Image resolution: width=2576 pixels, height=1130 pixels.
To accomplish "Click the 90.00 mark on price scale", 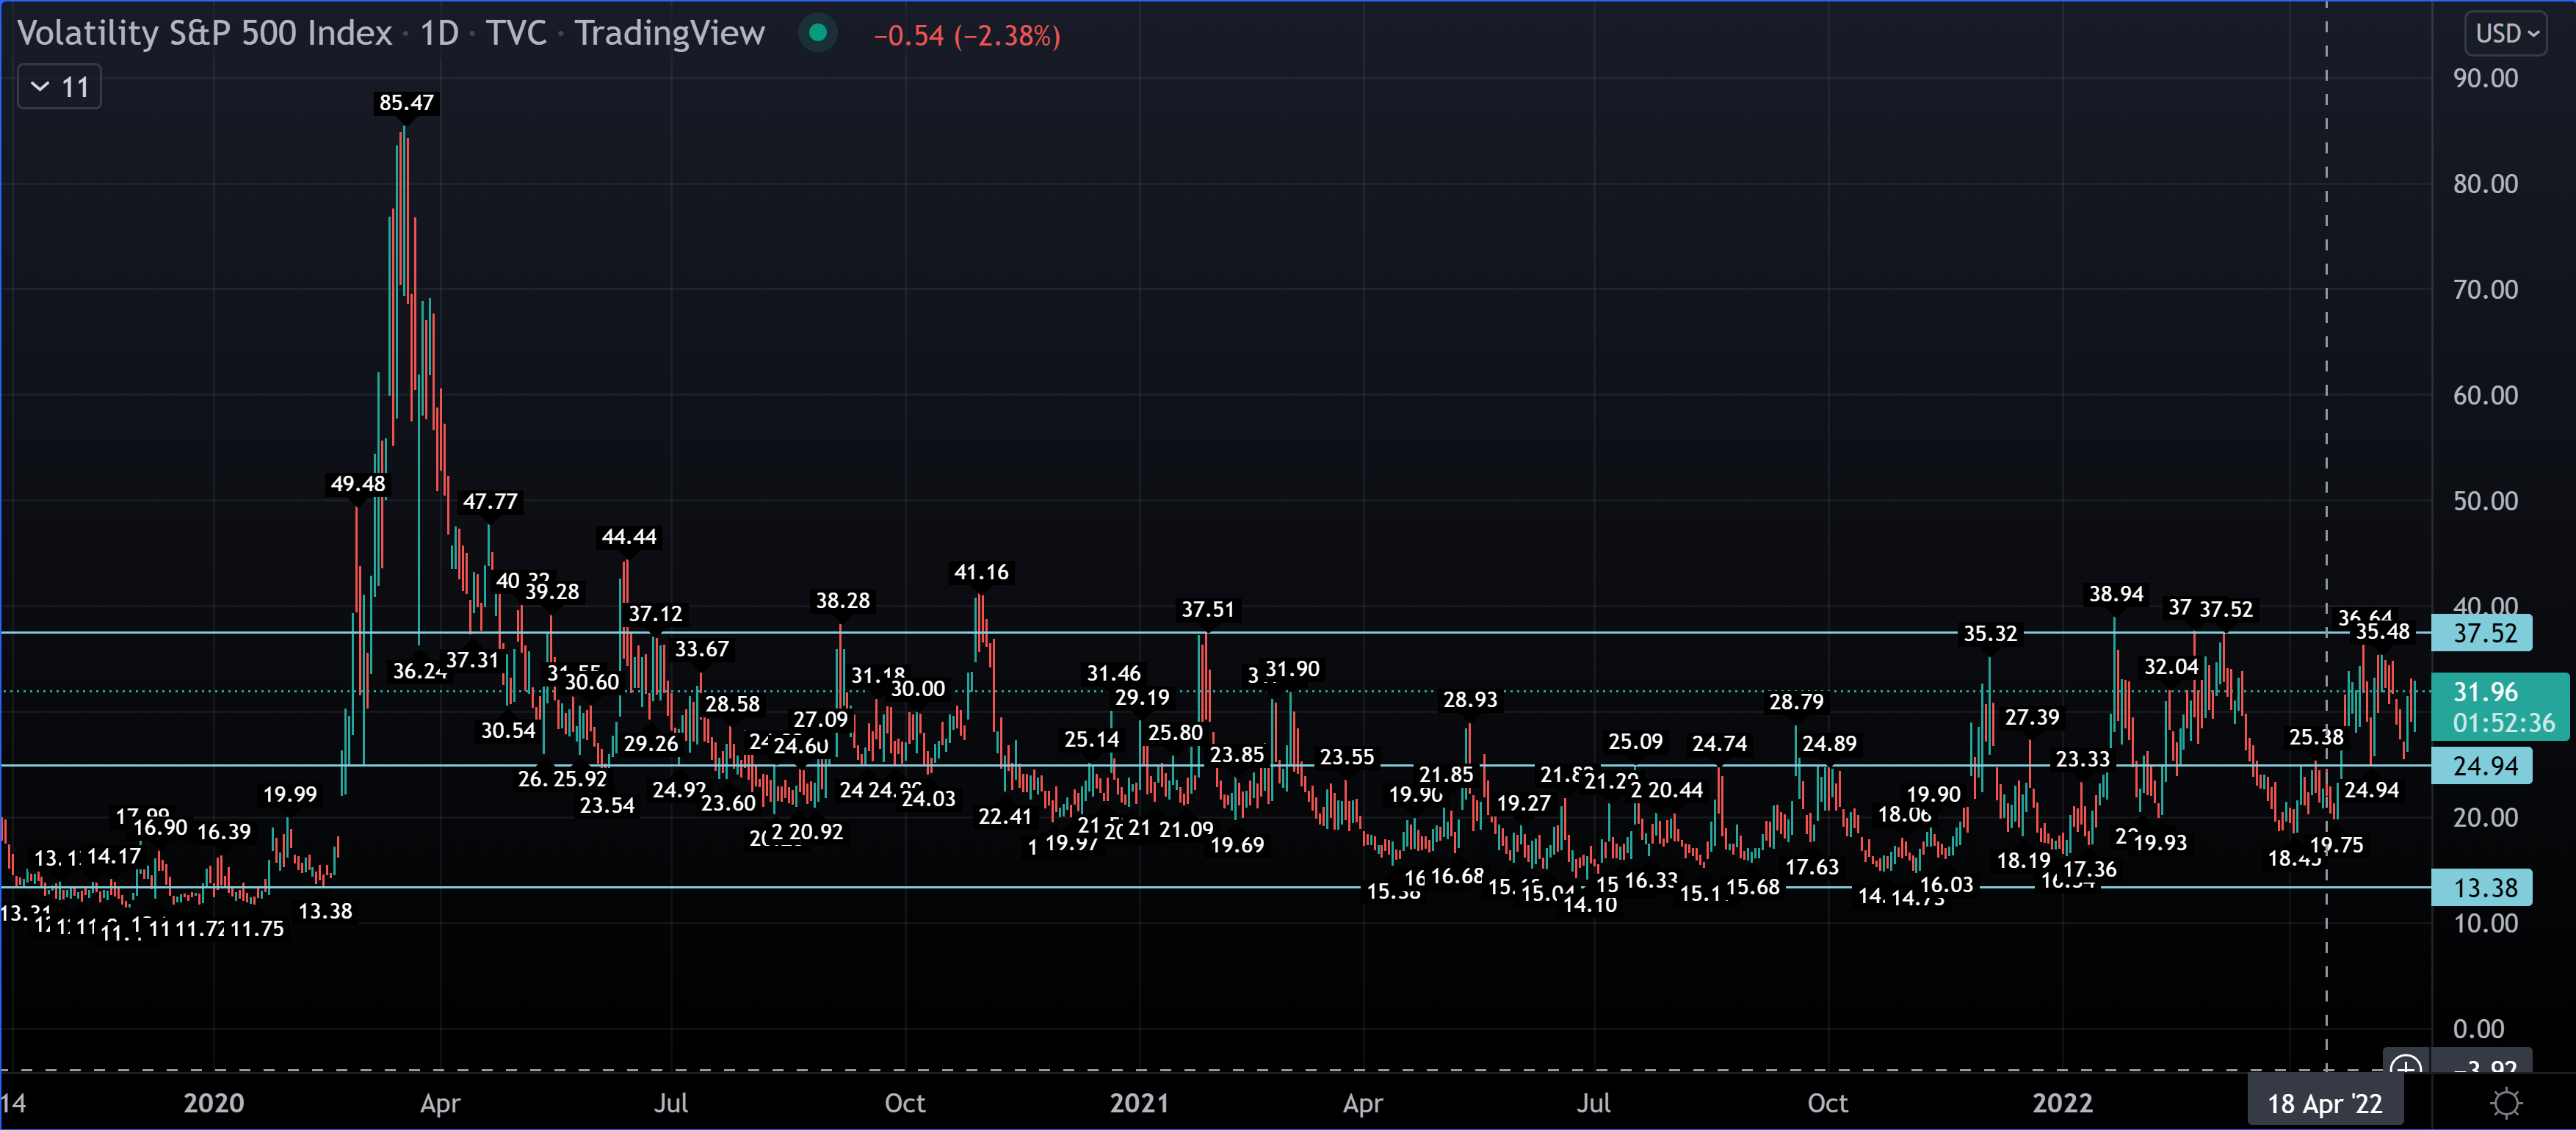I will [2485, 78].
